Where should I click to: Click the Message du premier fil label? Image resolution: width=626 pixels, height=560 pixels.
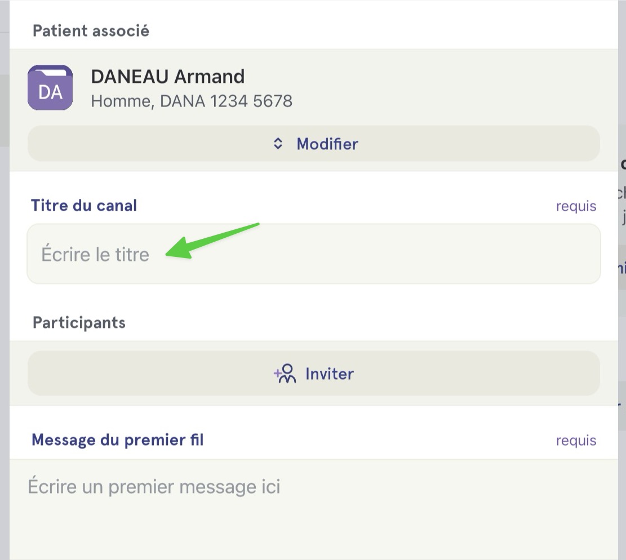click(x=118, y=440)
